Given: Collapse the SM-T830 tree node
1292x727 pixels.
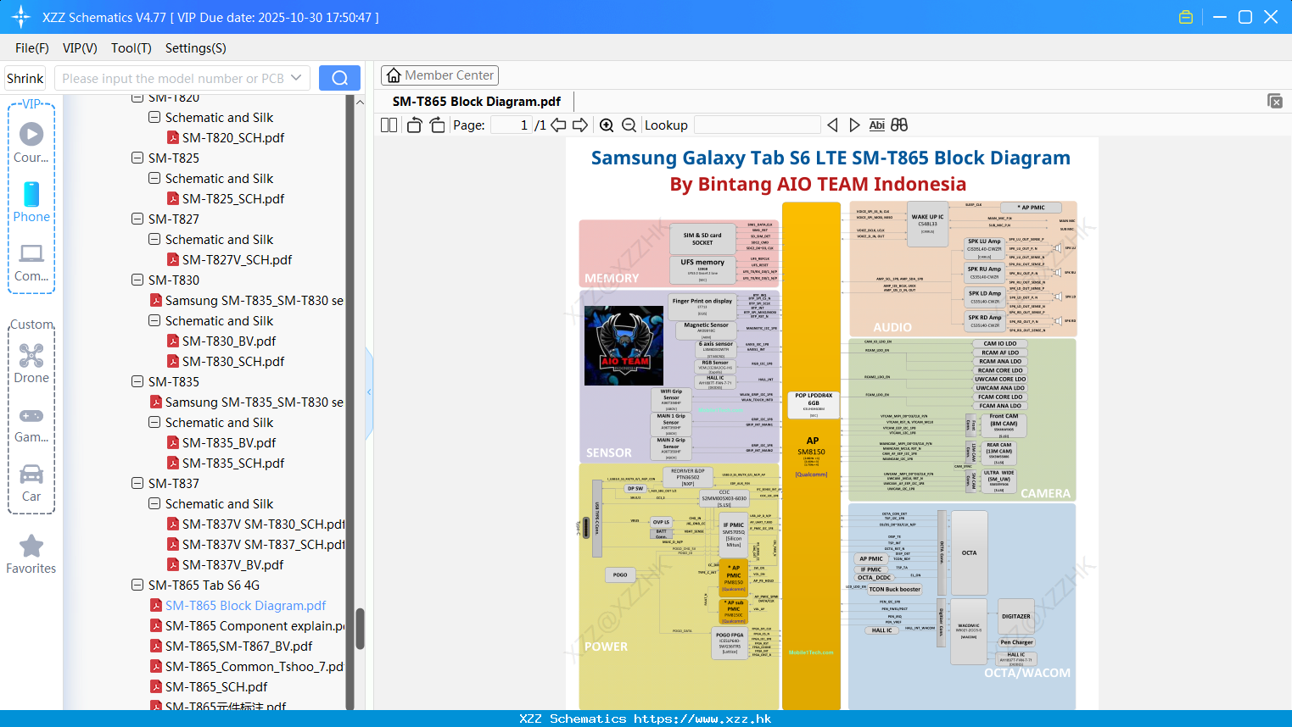Looking at the screenshot, I should point(137,280).
